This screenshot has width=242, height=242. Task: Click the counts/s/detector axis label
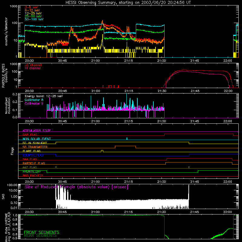tap(6, 31)
